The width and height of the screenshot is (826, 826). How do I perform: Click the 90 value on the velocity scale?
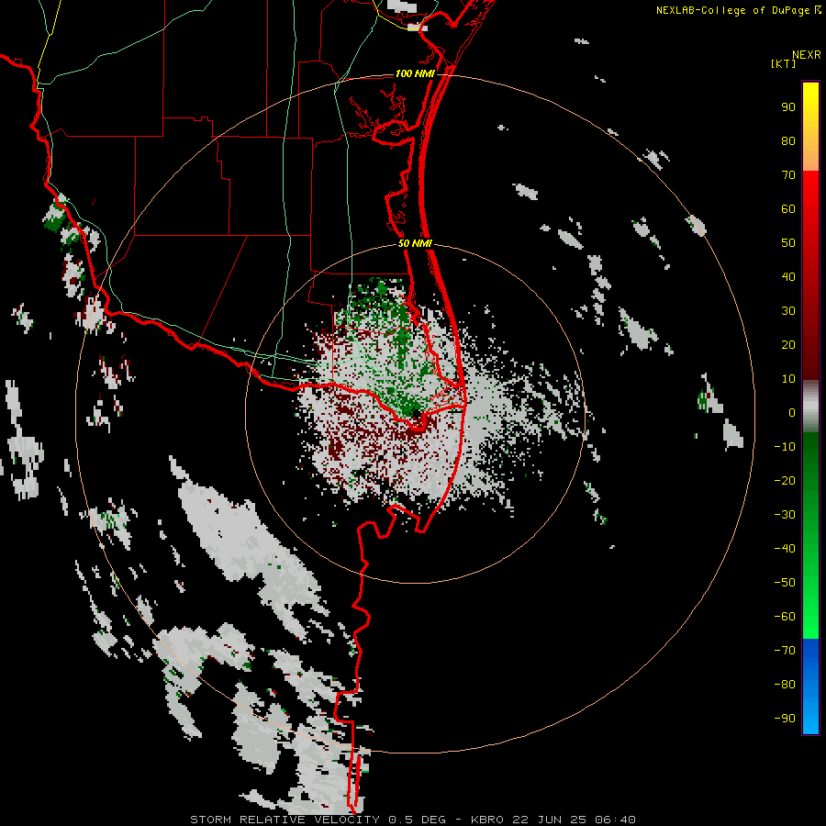click(788, 107)
